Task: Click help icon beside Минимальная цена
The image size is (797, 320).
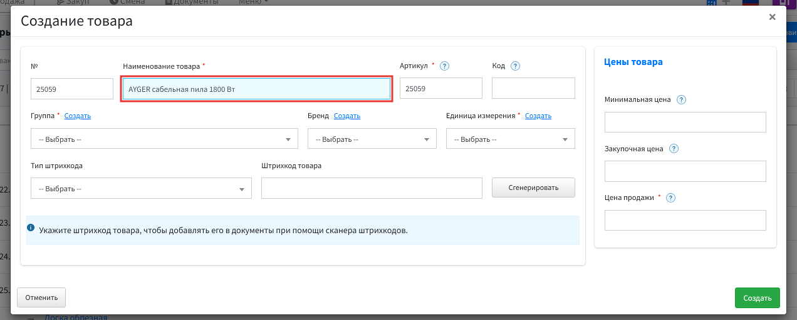Action: tap(682, 99)
